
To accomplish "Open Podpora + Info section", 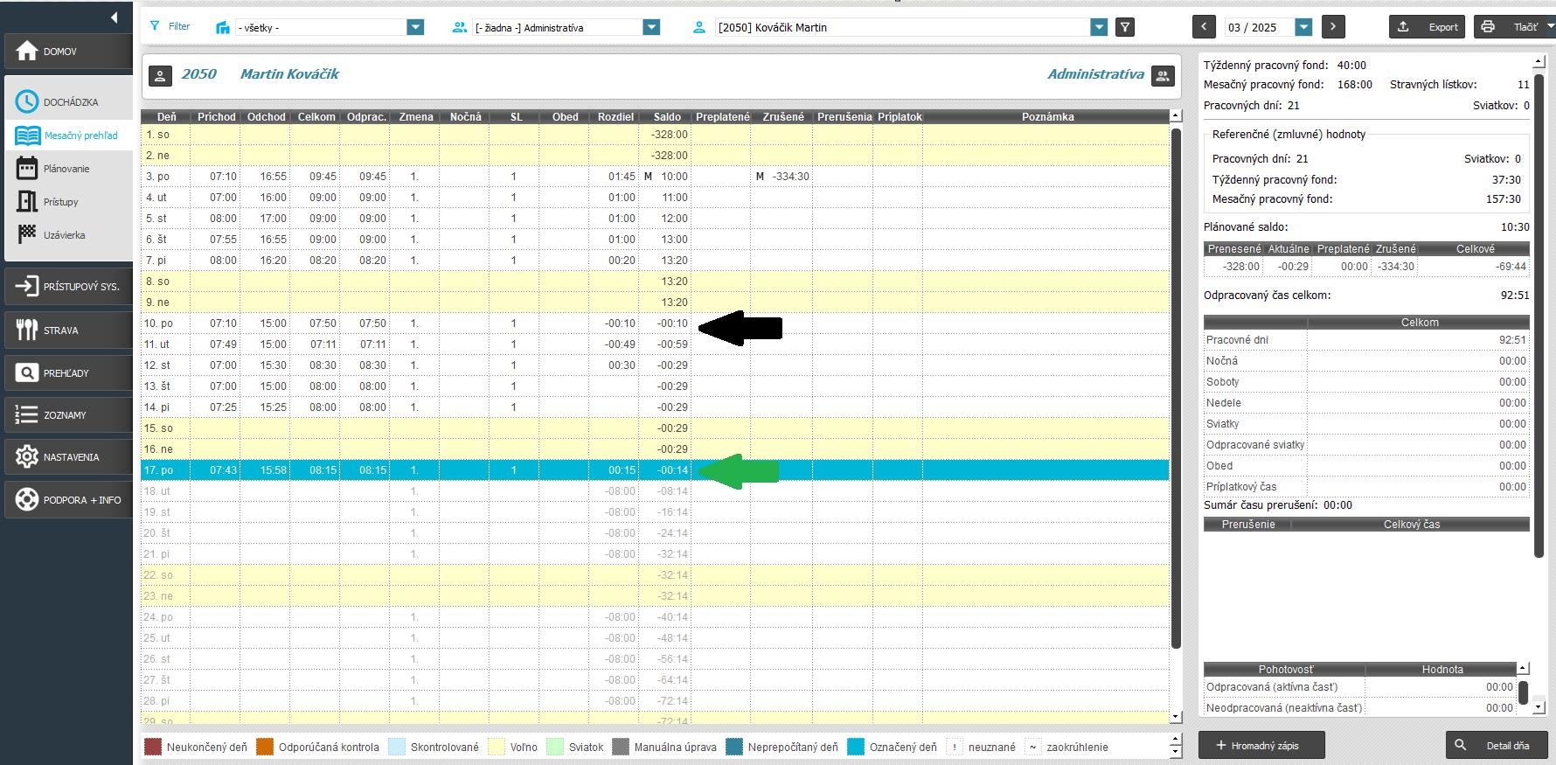I will (68, 500).
